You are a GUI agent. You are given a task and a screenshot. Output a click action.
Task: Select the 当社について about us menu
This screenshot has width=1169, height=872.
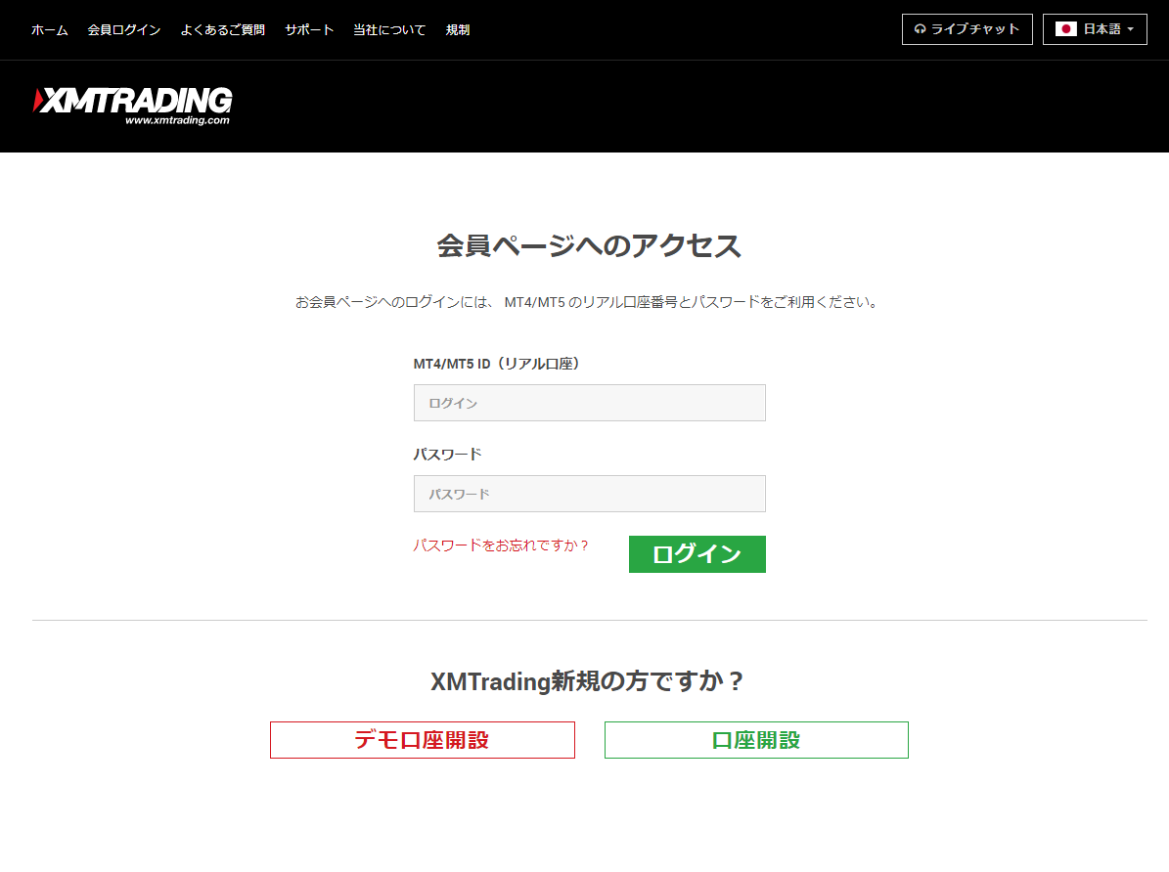coord(388,29)
